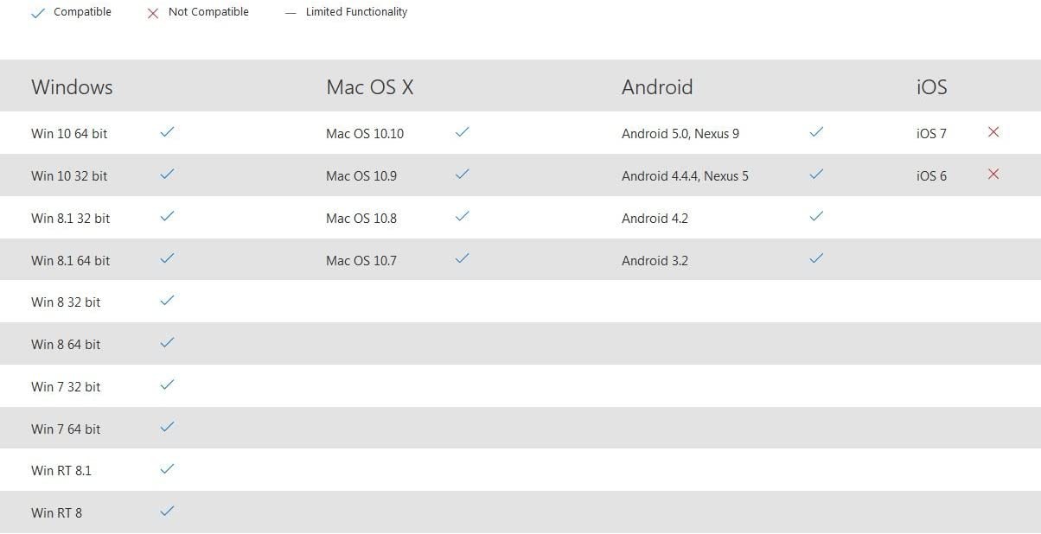
Task: Click the Mac OS 10.9 row text
Action: (361, 176)
